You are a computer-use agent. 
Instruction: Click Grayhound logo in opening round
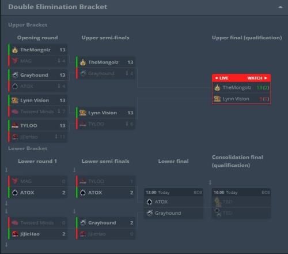tap(15, 75)
